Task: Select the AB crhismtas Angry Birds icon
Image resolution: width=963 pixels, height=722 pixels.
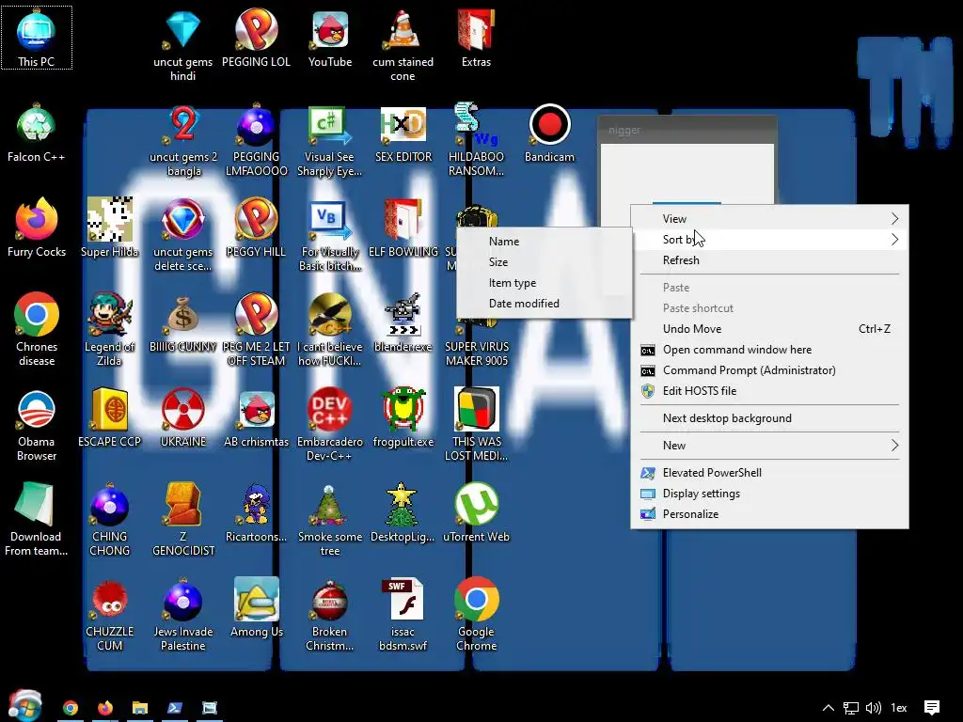Action: click(256, 417)
